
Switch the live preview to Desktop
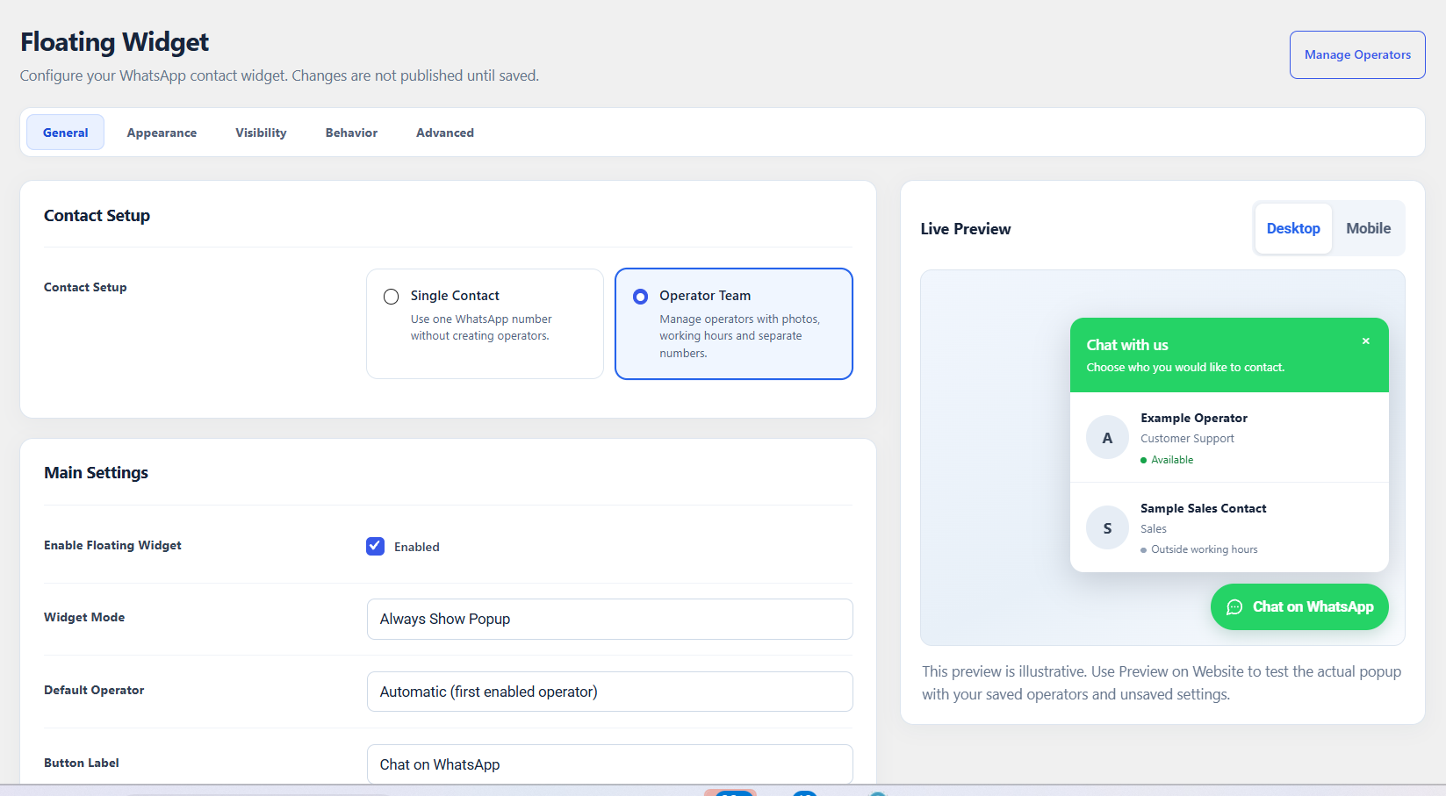pyautogui.click(x=1293, y=228)
